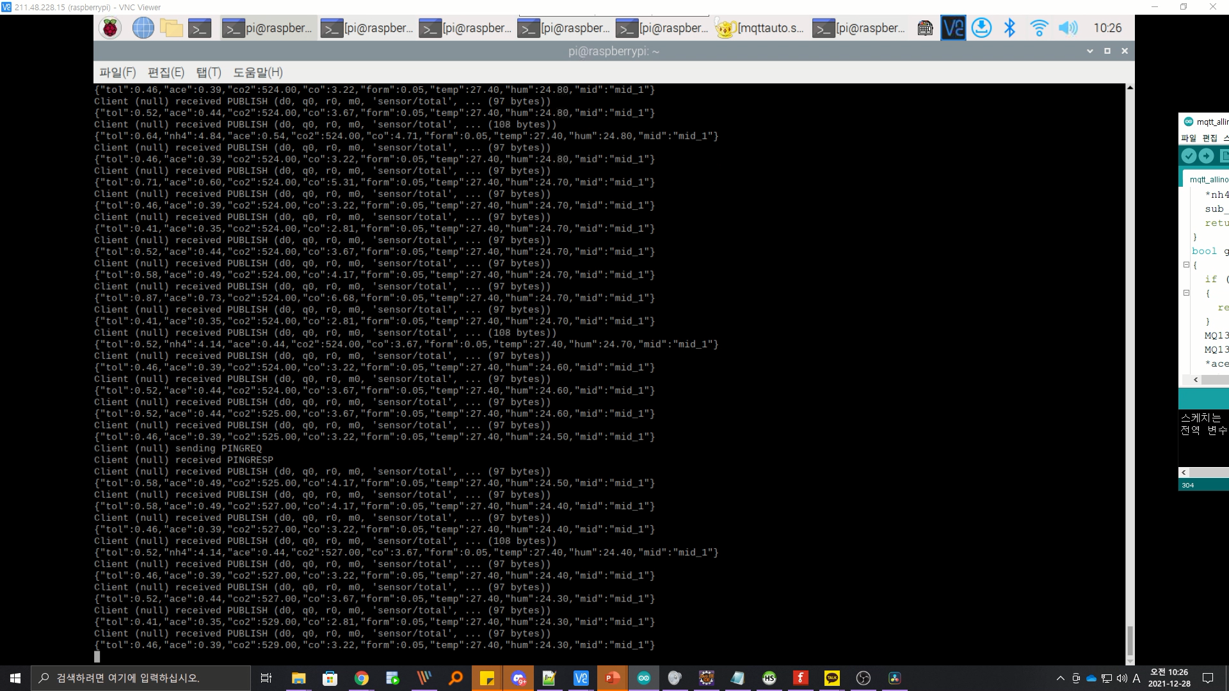Screen dimensions: 1229x691
Task: Open OneDrive cloud tray icon
Action: point(1091,678)
